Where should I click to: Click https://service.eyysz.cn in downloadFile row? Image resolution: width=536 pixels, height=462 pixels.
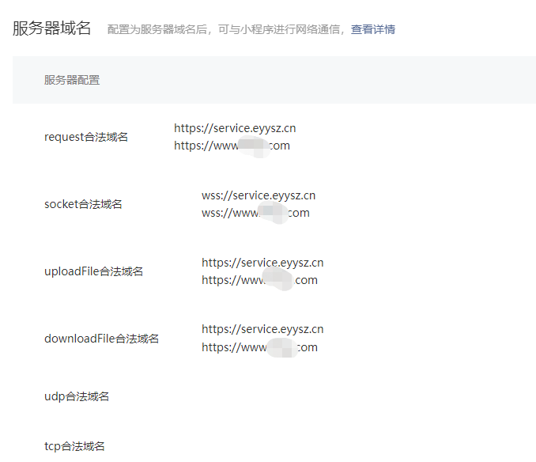262,329
